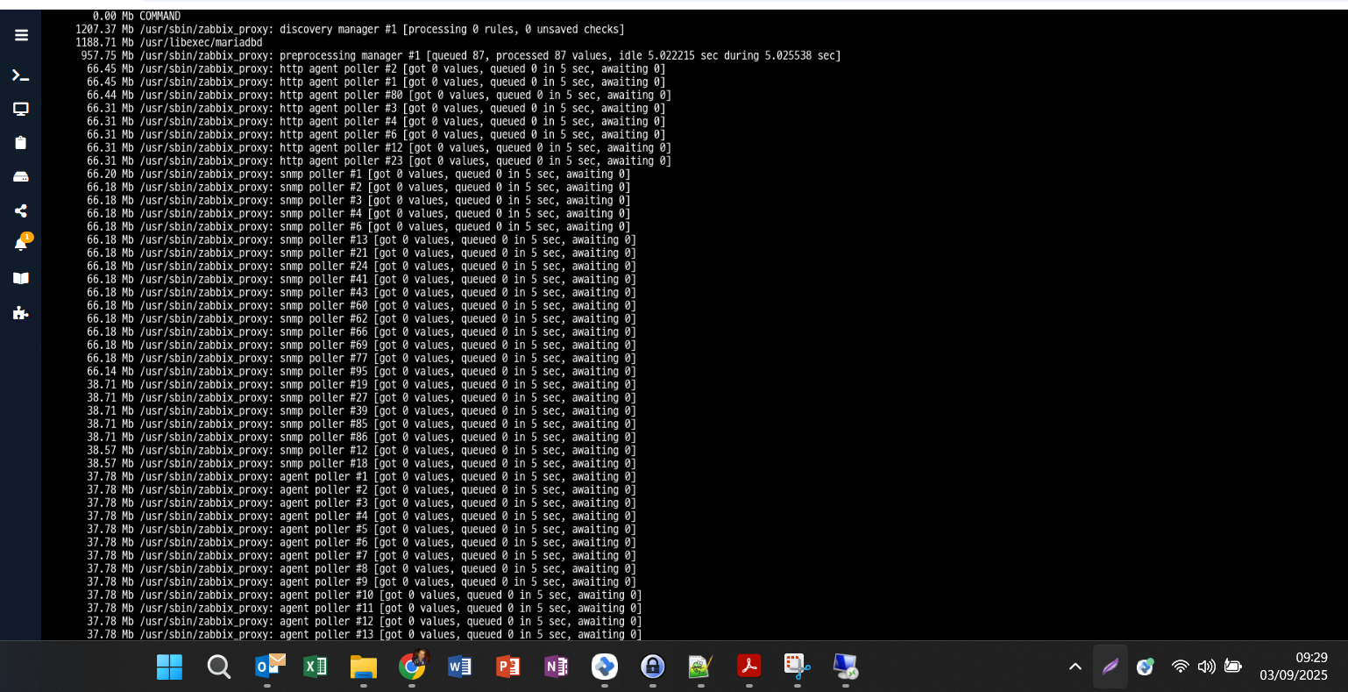Click the snmp poller #13 line
Viewport: 1348px width, 692px height.
pos(361,239)
